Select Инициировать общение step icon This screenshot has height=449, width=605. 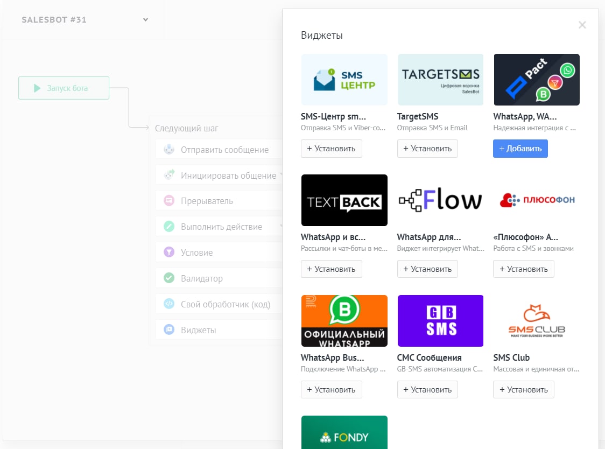pos(169,176)
